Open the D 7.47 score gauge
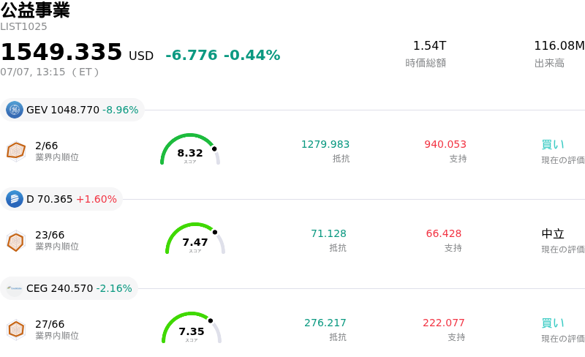585x357 pixels. tap(195, 238)
